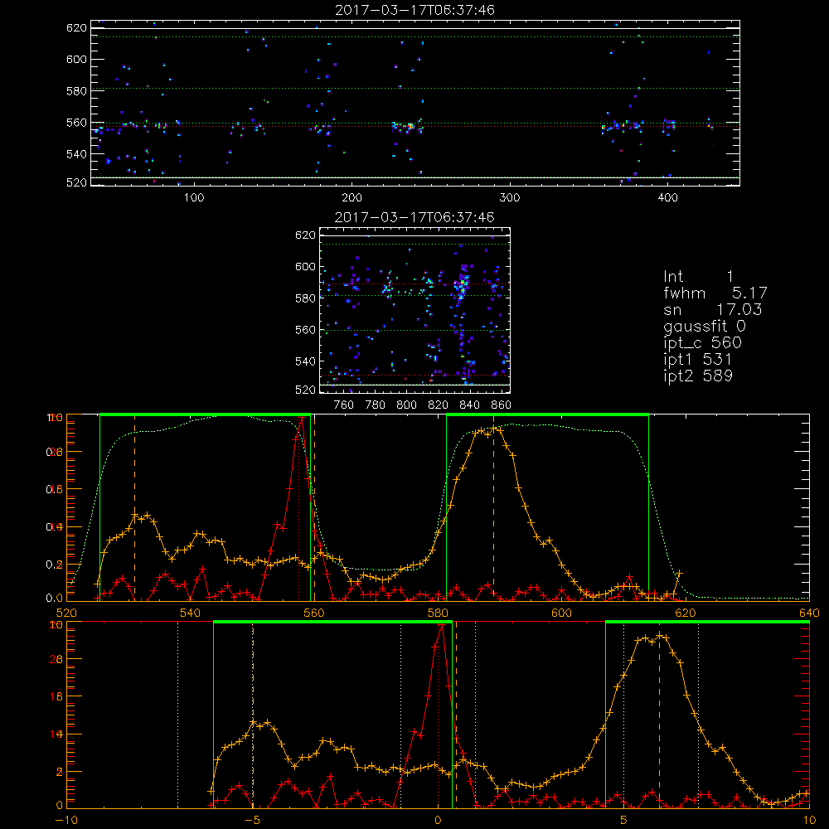
Task: Click the x-axis label 100 of the top plot
Action: 194,198
